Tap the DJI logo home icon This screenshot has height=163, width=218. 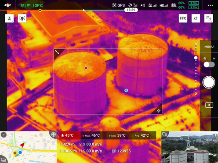click(x=7, y=5)
